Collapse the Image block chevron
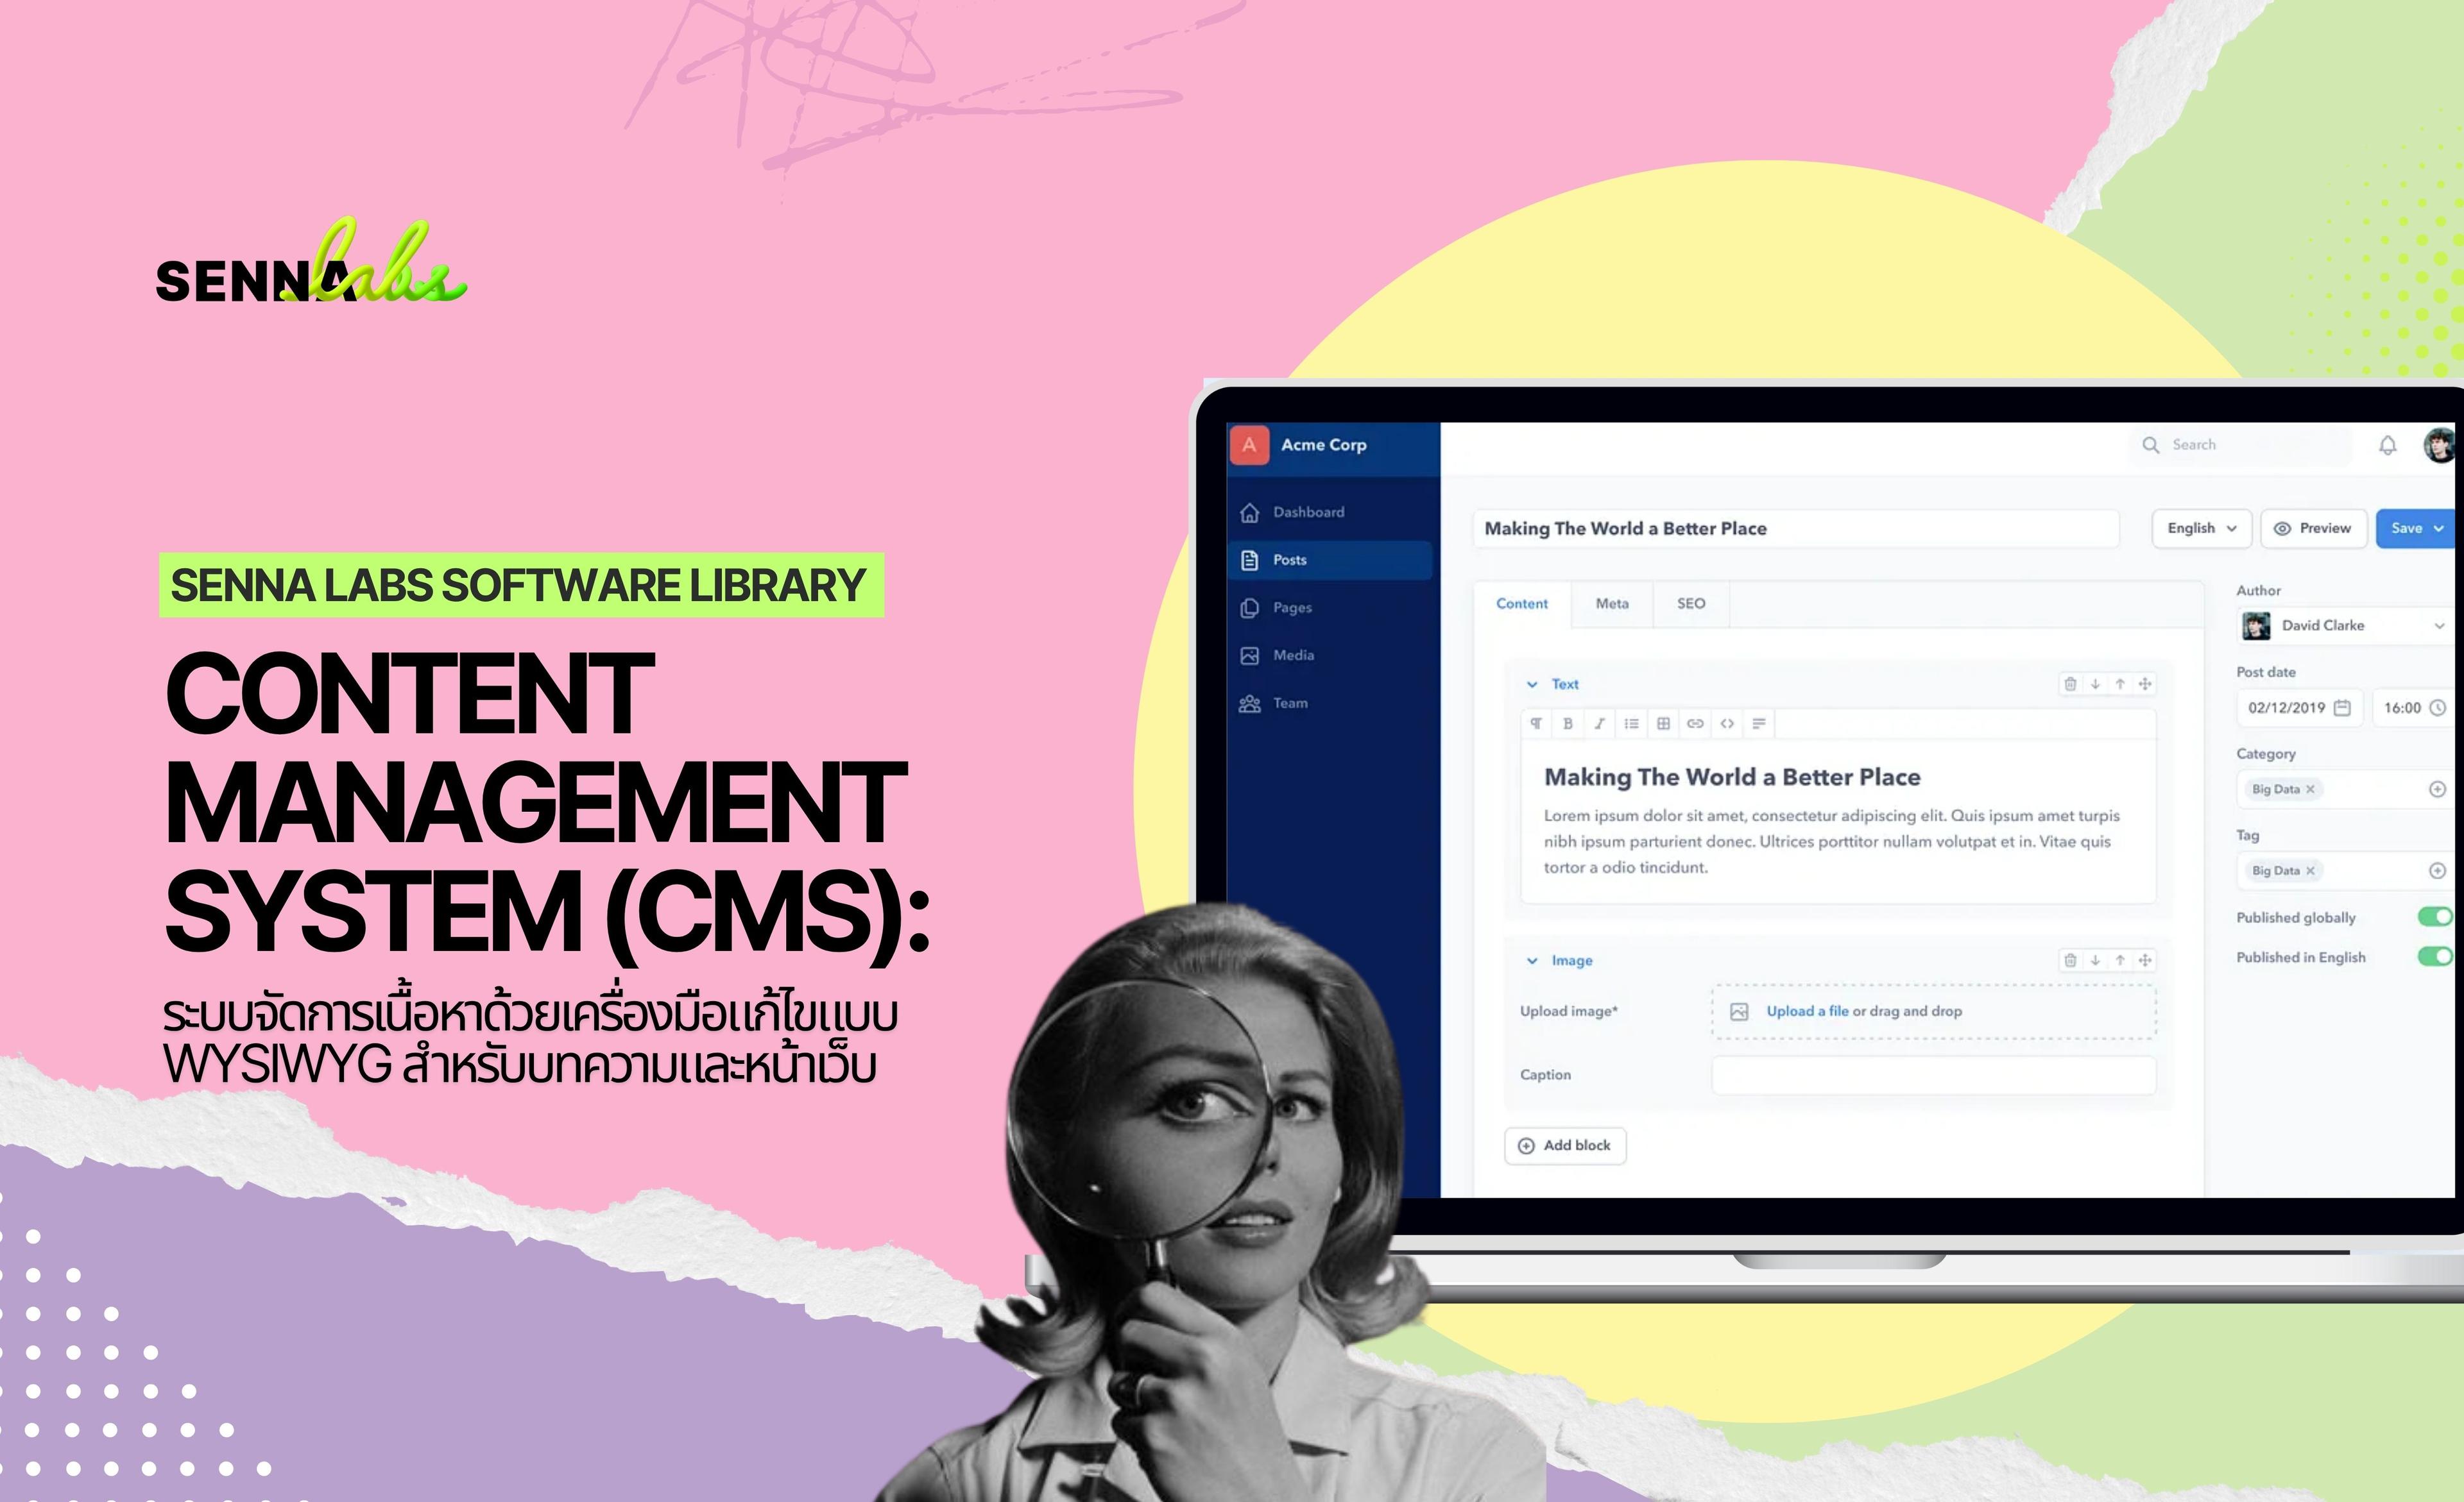 point(1531,961)
